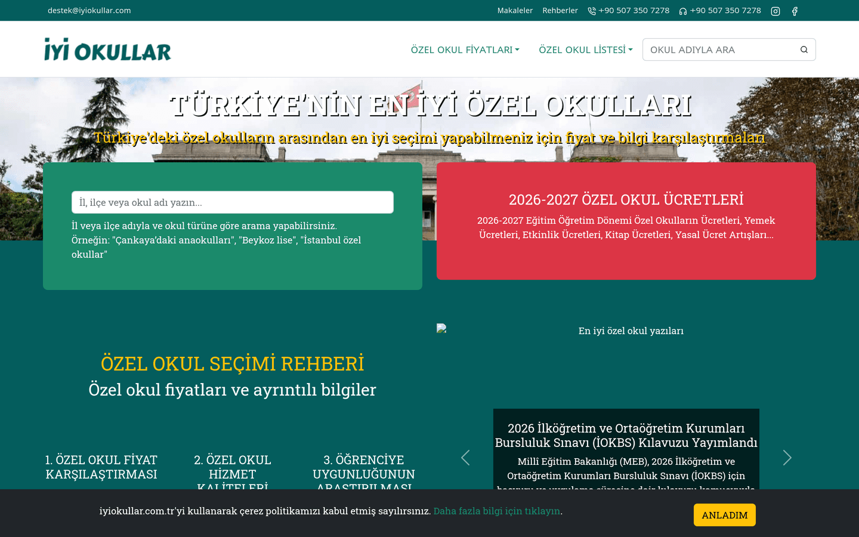
Task: Click 1. ÖZEL OKUL FİYAT KARŞILAŞTIRMASI heading
Action: [101, 467]
